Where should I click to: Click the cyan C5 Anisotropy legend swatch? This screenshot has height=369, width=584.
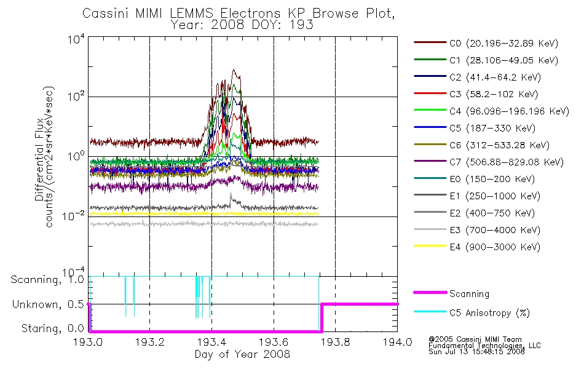pos(430,312)
